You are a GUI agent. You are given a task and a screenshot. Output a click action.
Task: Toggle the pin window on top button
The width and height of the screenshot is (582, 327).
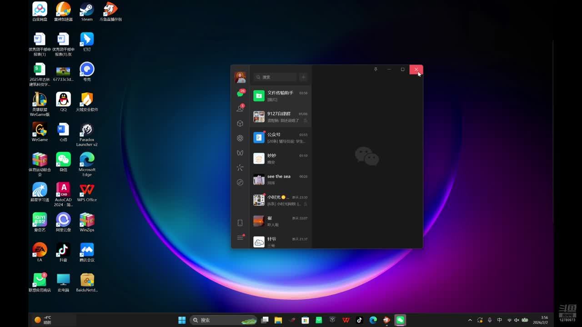click(x=376, y=69)
